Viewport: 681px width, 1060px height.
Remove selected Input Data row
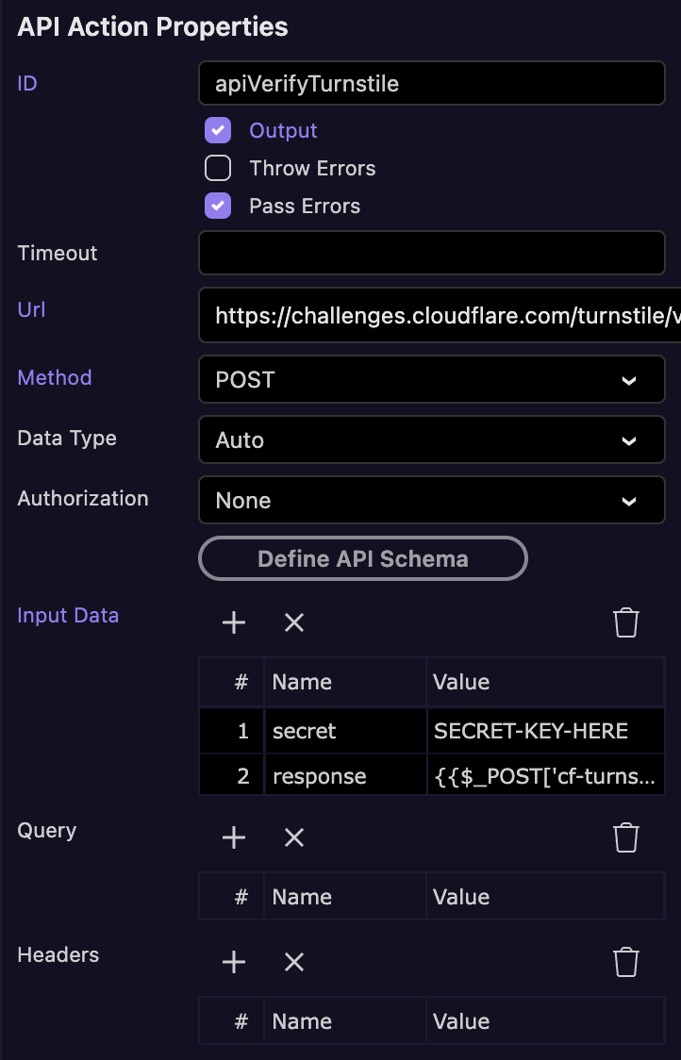(294, 622)
